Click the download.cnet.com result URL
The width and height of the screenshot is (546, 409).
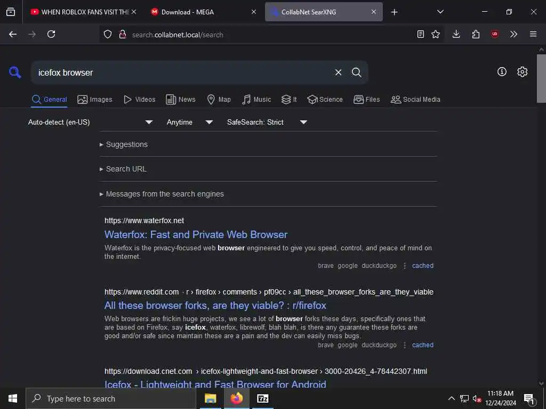tap(266, 371)
